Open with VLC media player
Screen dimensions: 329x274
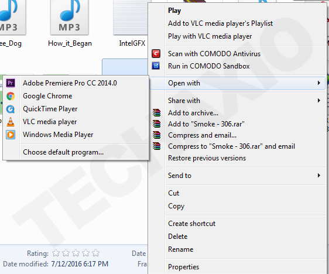point(76,122)
